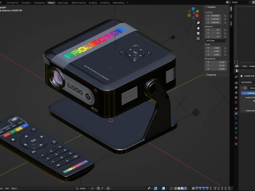Switch to the Compositing workspace tab
This screenshot has width=255, height=191.
pyautogui.click(x=39, y=3)
